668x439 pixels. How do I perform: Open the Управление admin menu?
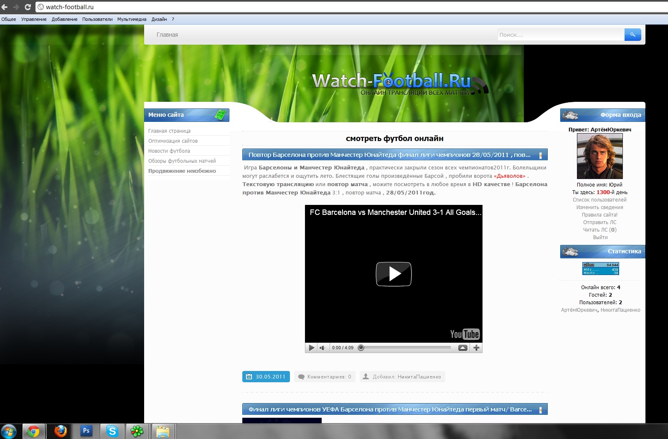(34, 19)
